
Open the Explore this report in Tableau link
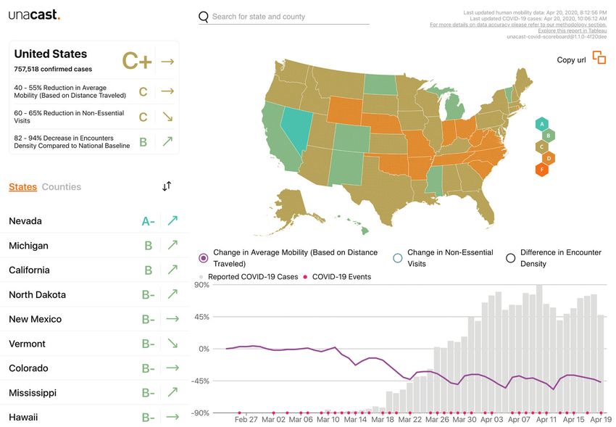coord(572,30)
